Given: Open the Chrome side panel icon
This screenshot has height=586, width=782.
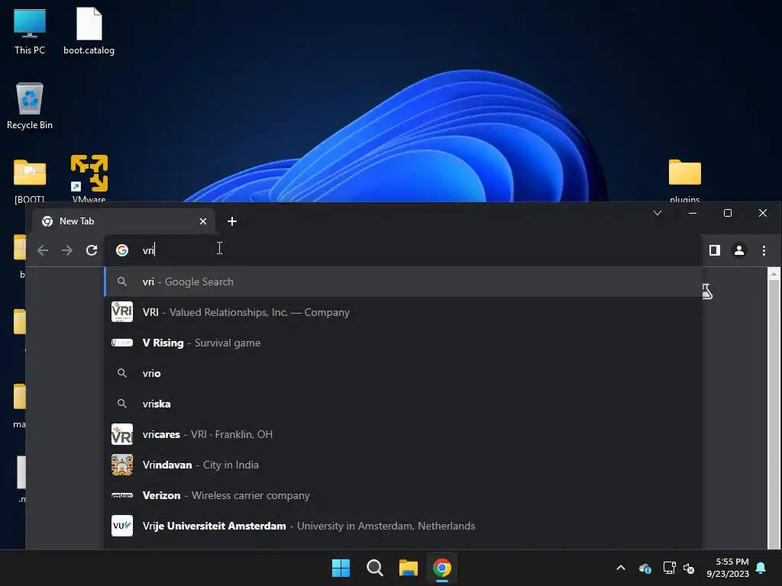Looking at the screenshot, I should [x=715, y=250].
